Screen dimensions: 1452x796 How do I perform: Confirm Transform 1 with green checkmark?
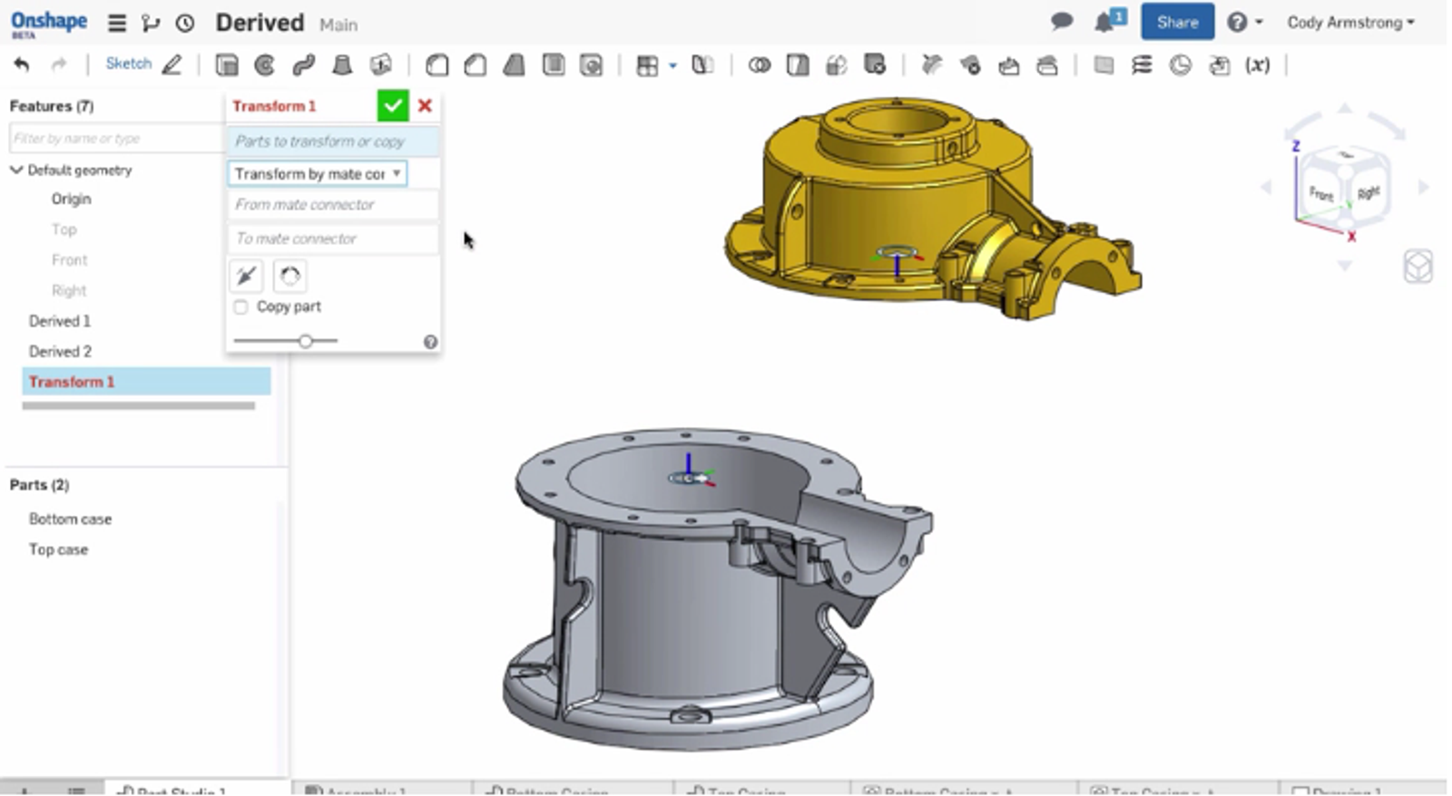coord(393,106)
